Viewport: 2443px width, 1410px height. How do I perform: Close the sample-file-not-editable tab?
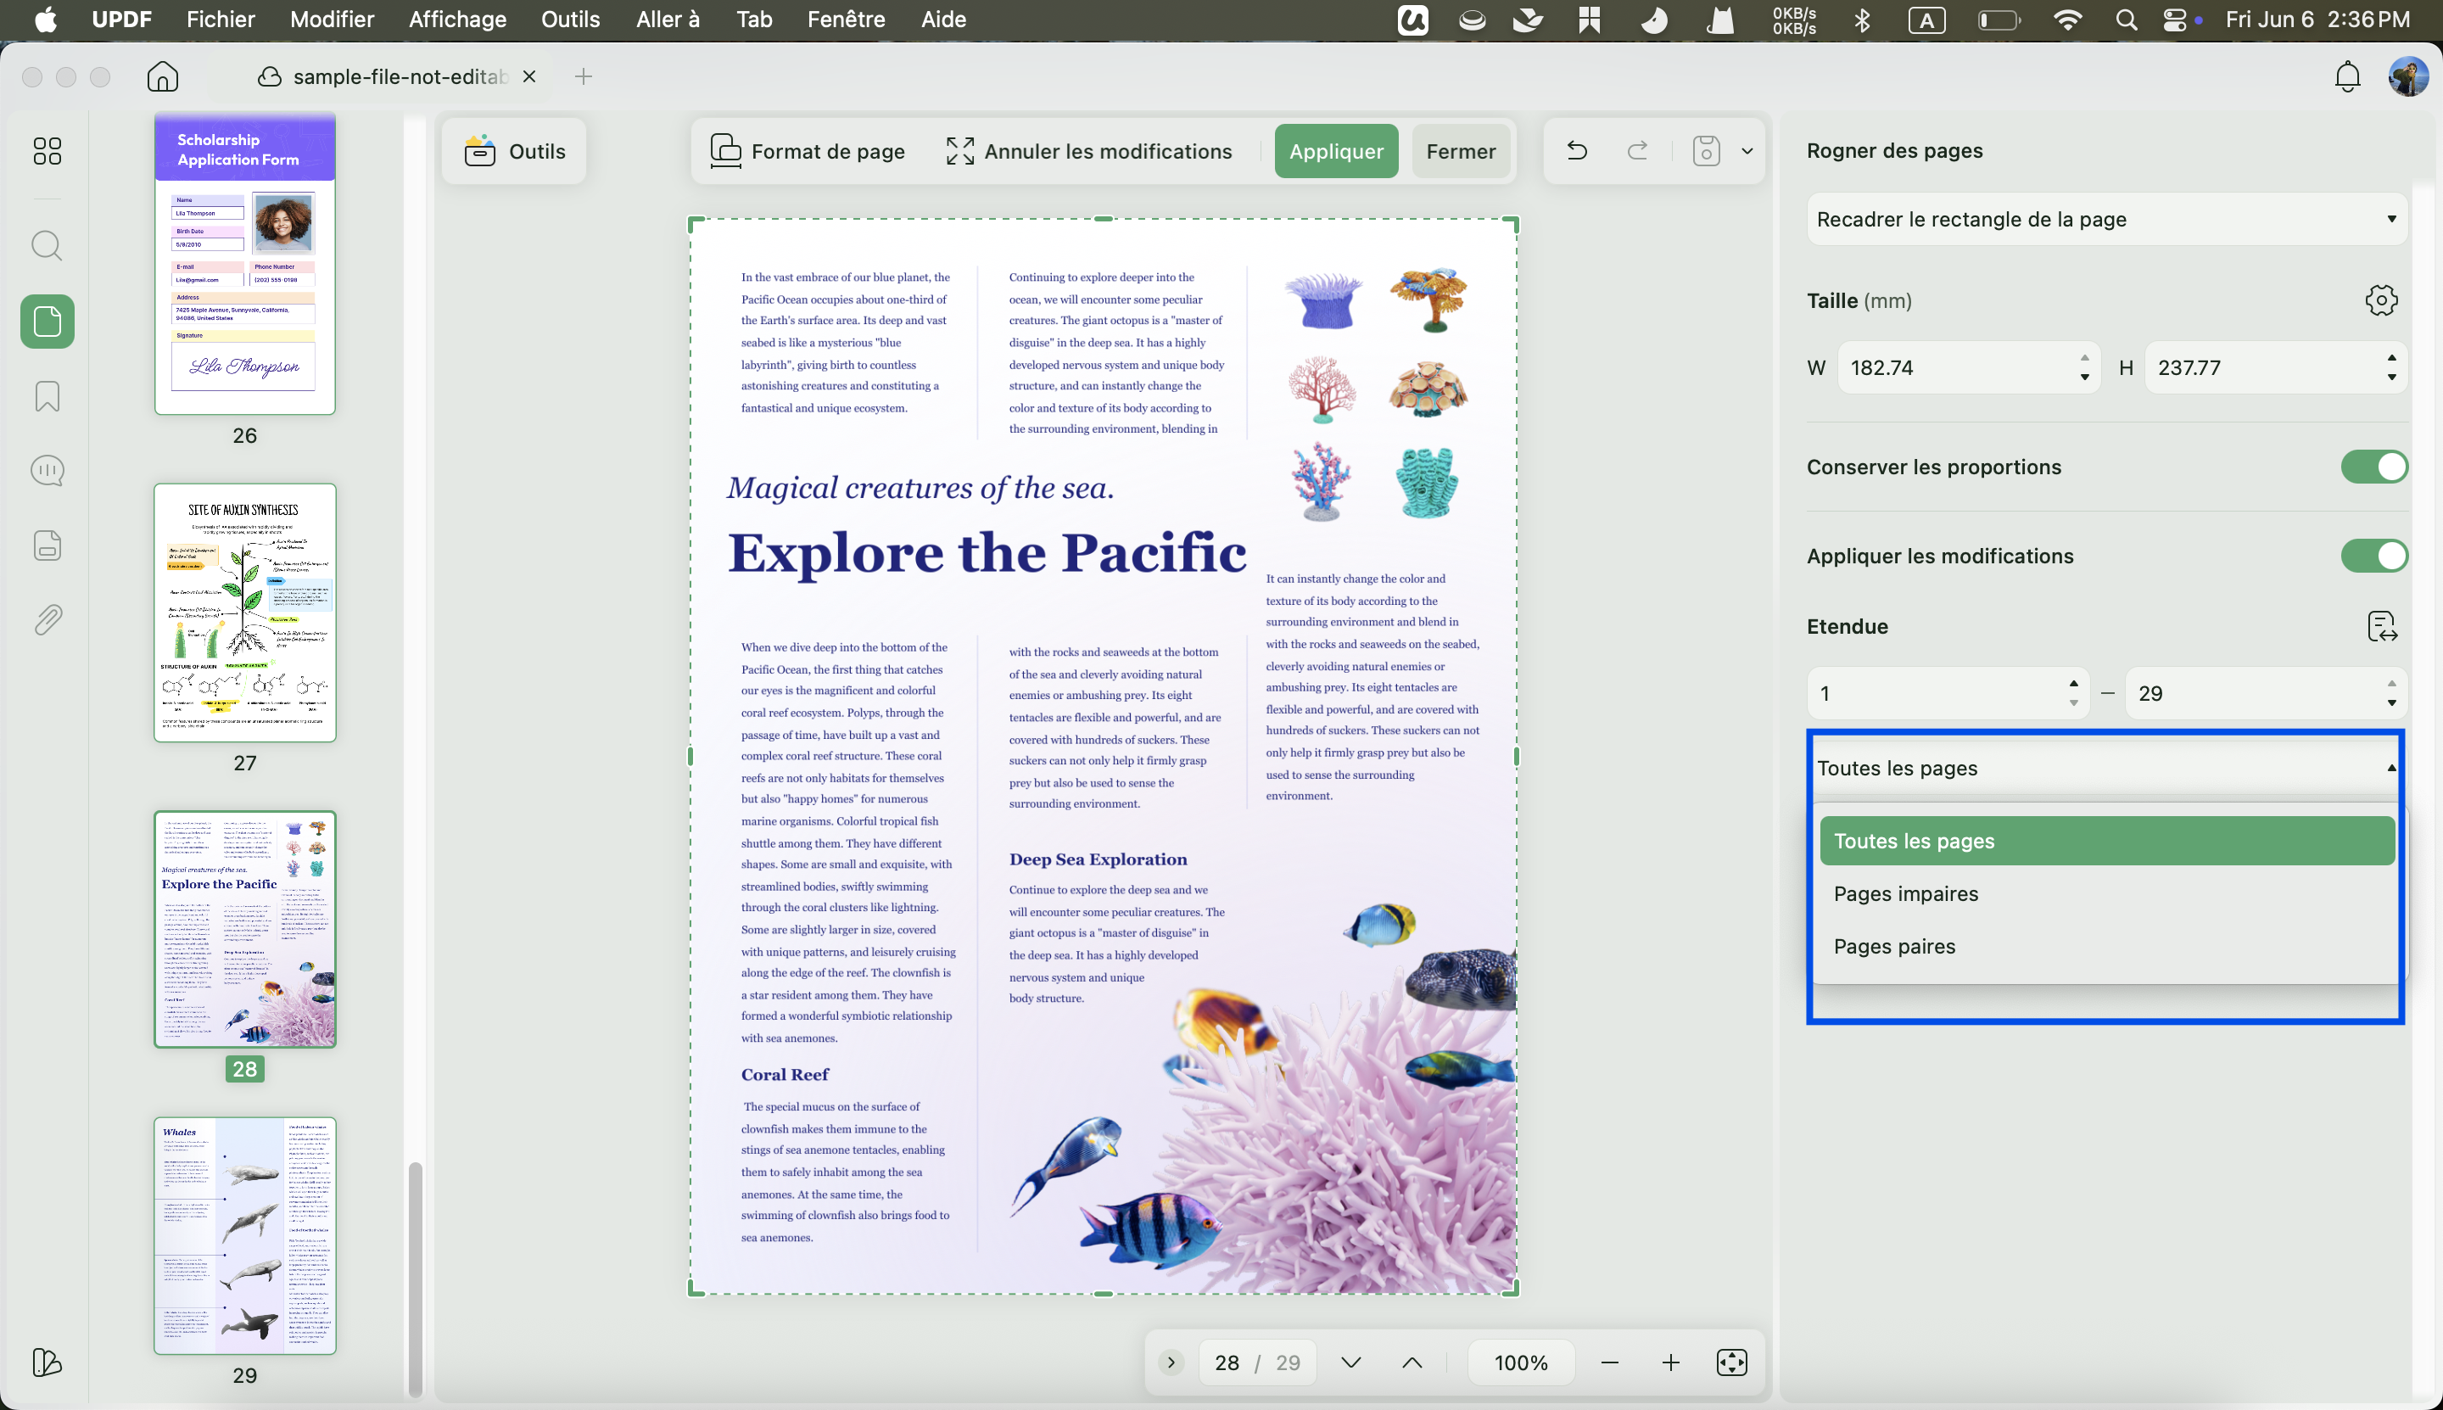tap(528, 76)
